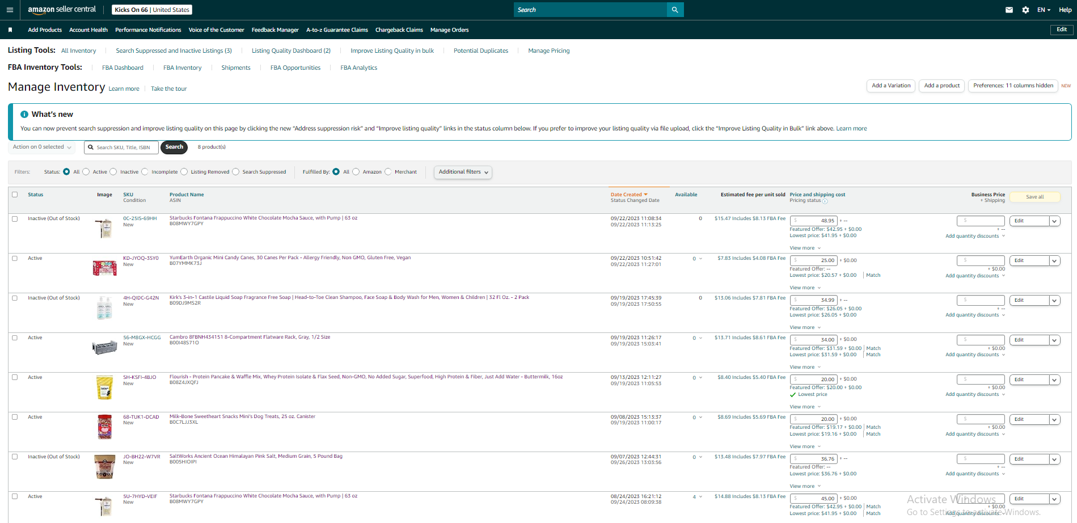Image resolution: width=1077 pixels, height=523 pixels.
Task: Click the search magnifier button
Action: [675, 10]
